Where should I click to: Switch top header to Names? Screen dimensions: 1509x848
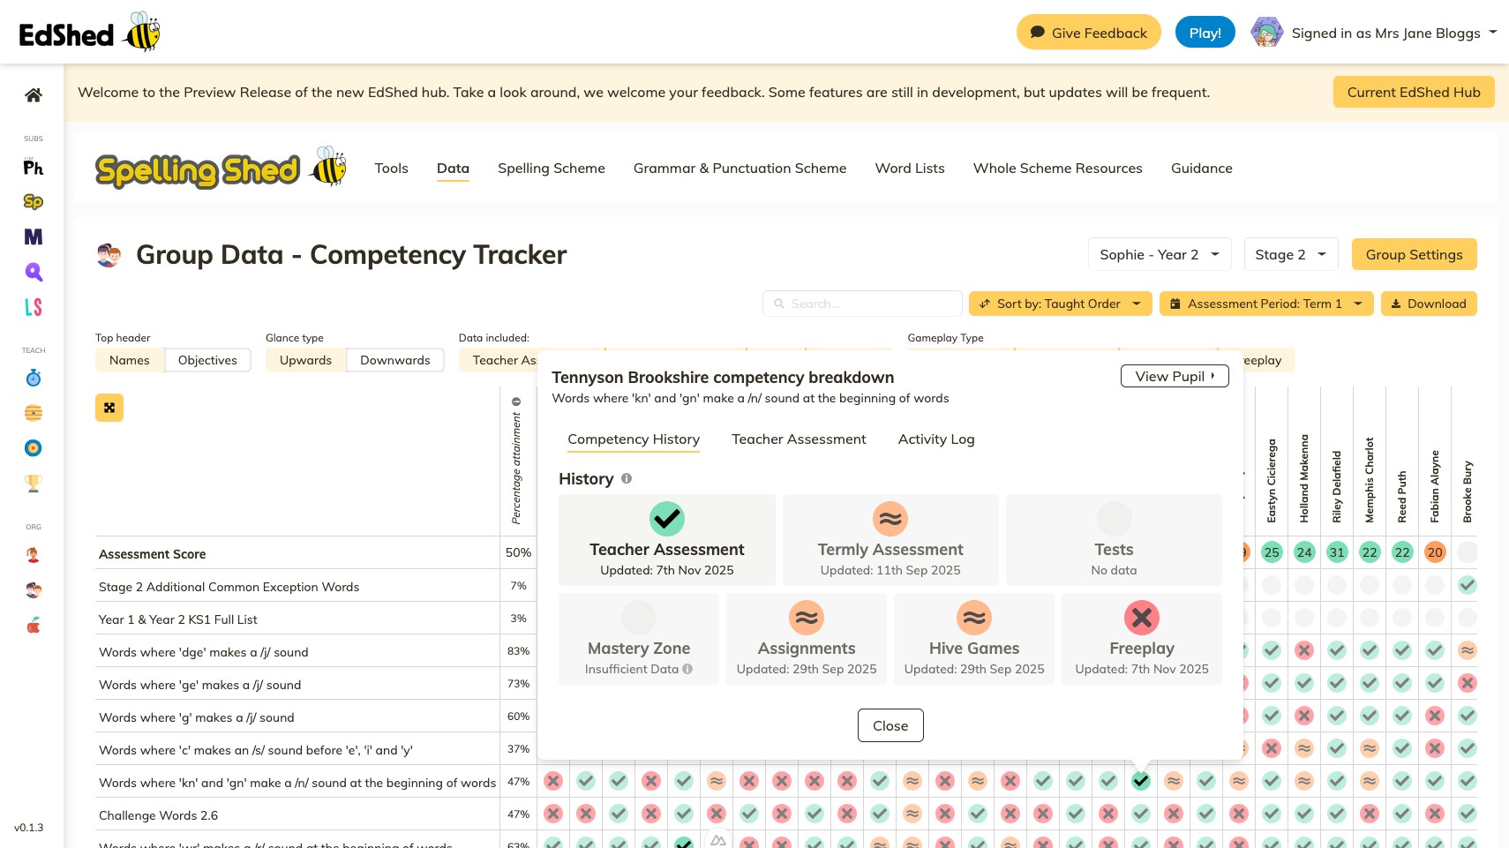(x=130, y=360)
